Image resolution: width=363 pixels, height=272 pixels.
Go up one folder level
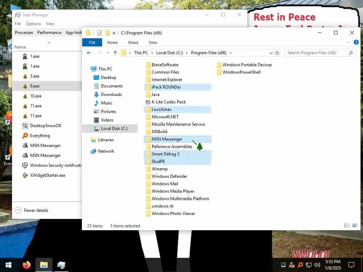click(115, 53)
